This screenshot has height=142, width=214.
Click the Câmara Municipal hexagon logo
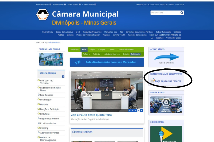(x=43, y=15)
